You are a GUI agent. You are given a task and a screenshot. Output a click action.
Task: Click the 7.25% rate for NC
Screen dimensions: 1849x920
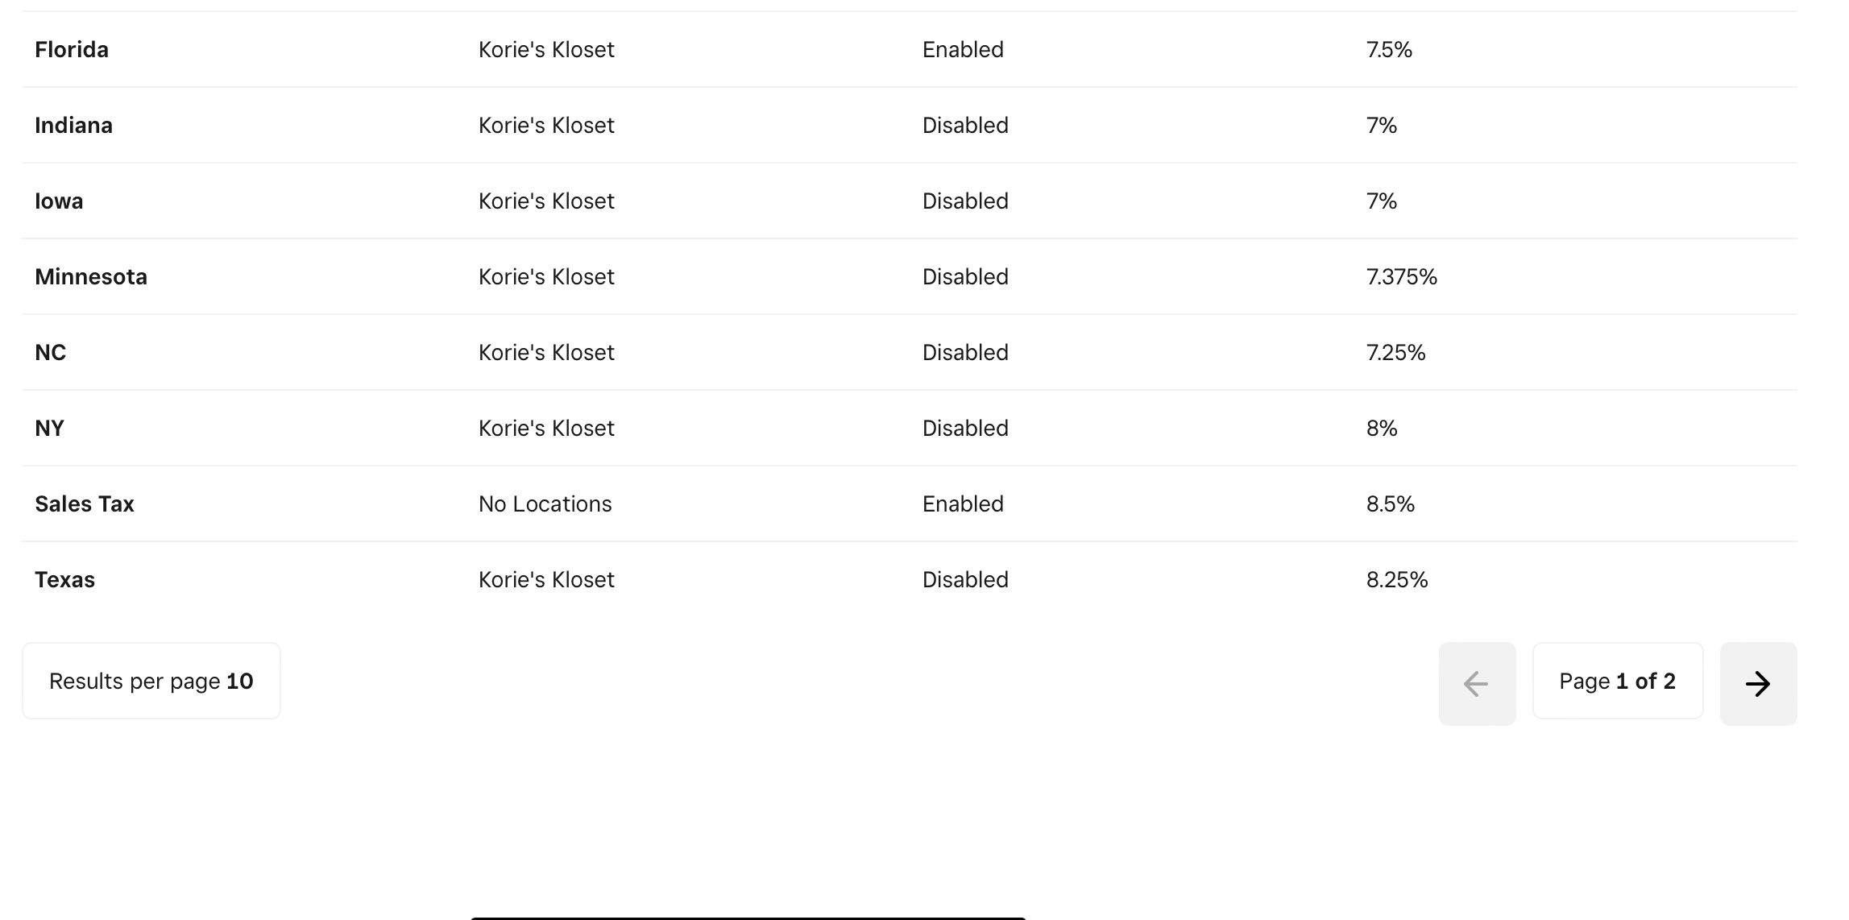click(1396, 353)
